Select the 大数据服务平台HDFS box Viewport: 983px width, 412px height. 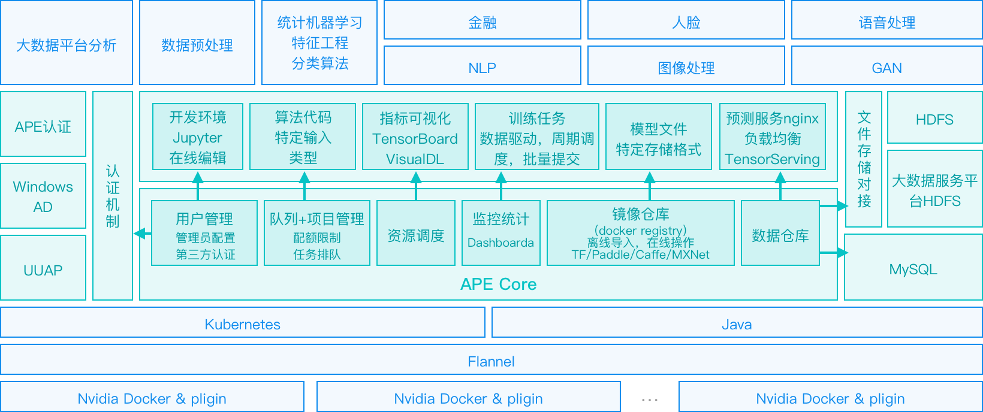tap(935, 189)
